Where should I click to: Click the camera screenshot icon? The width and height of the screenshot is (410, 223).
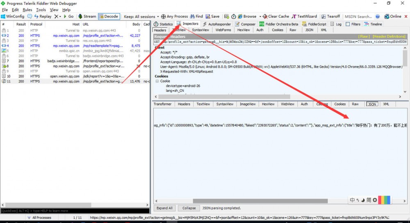[226, 16]
